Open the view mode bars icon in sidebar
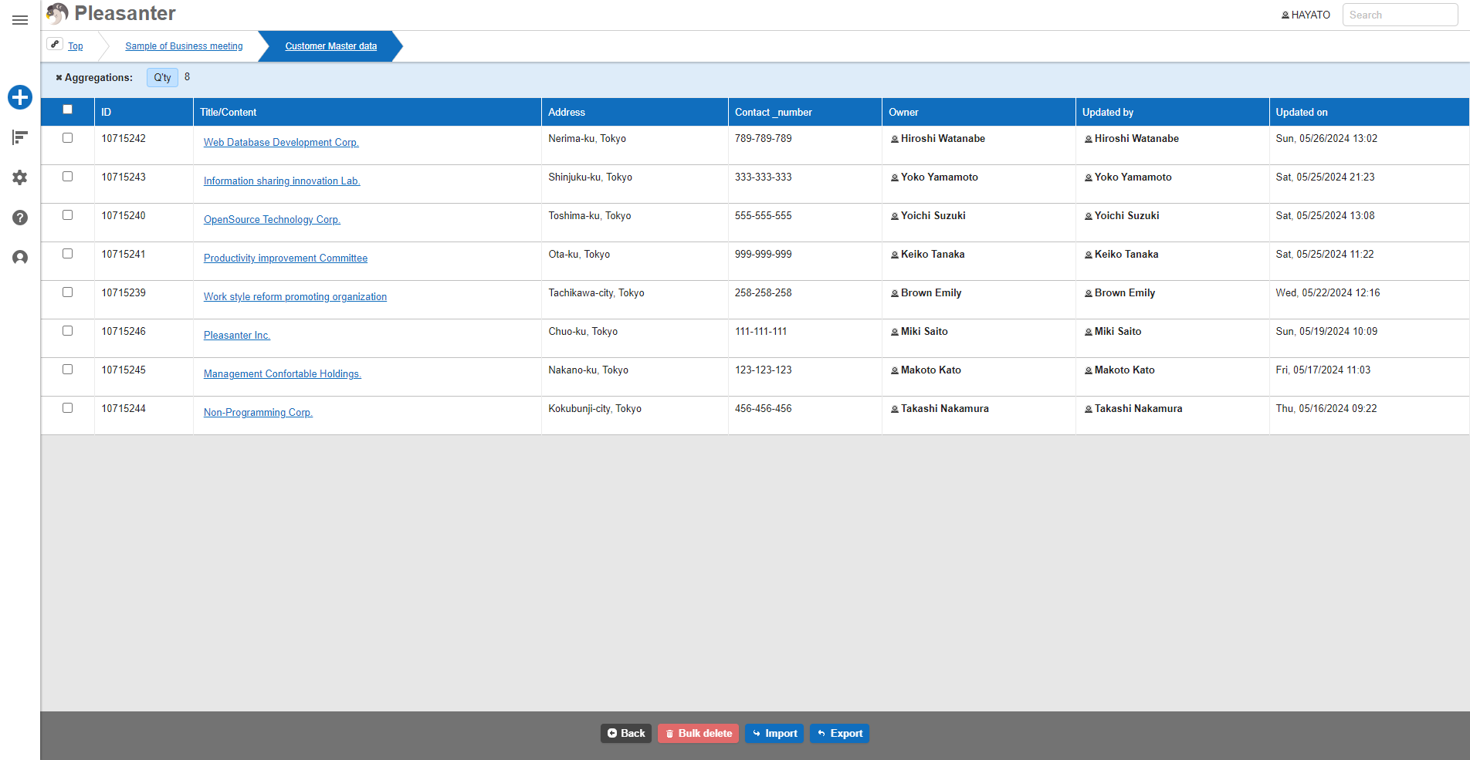 20,137
